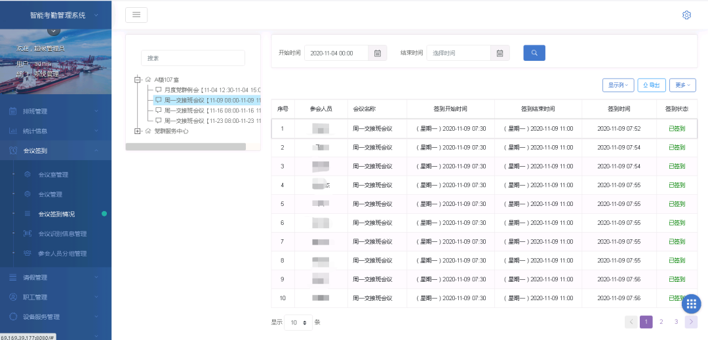
Task: Open the 更多 dropdown menu
Action: click(x=682, y=85)
